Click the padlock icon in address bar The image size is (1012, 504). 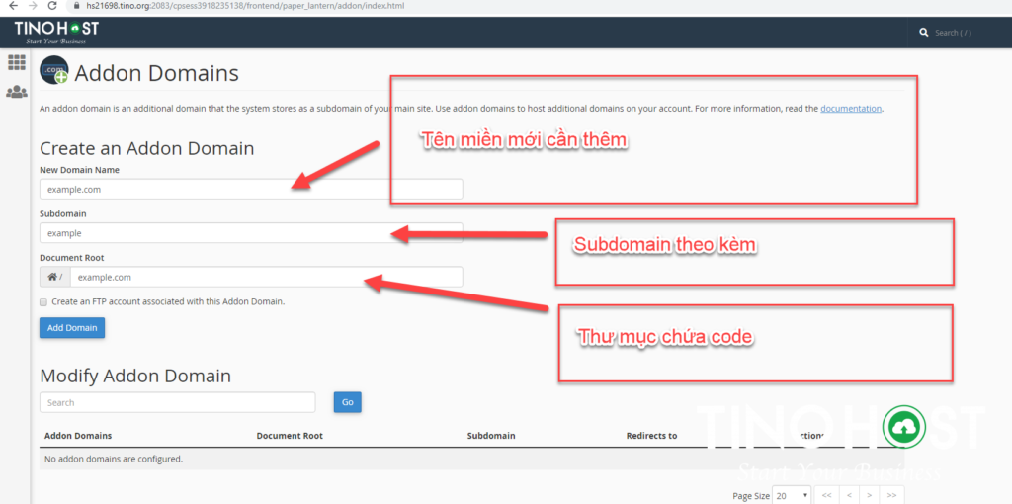pos(77,5)
